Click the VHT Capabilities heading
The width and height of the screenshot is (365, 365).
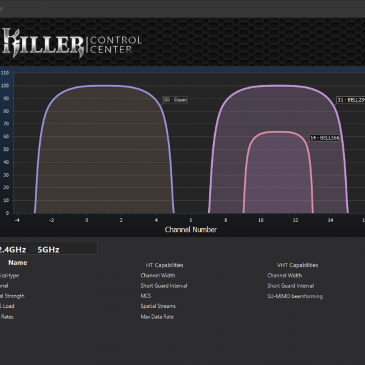tap(297, 265)
